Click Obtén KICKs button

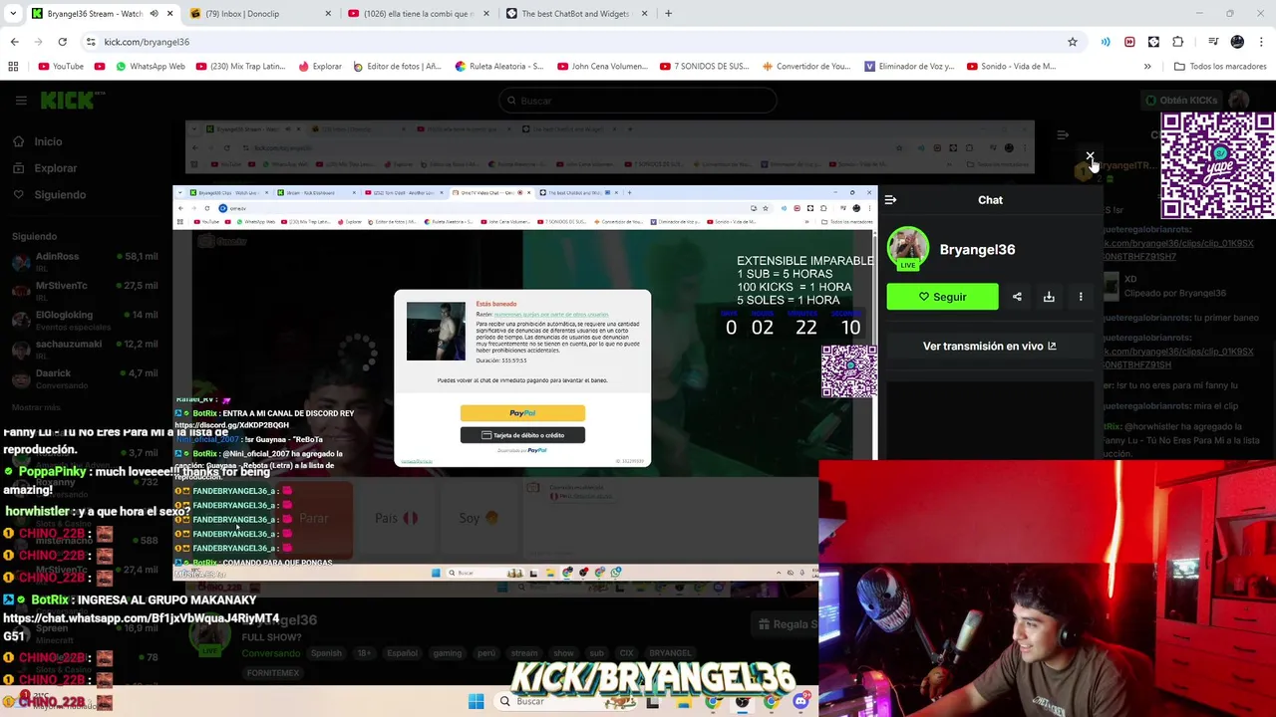click(x=1181, y=101)
